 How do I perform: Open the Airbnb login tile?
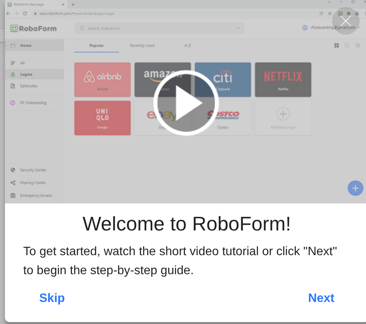[102, 79]
